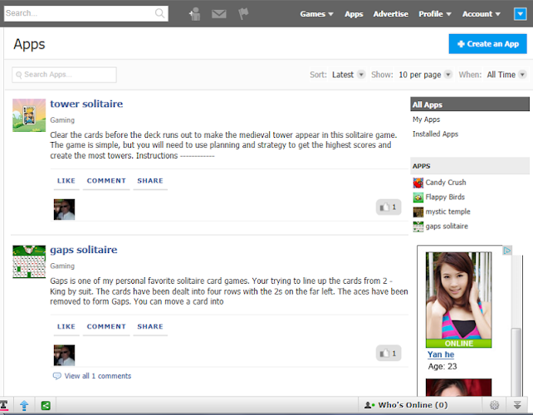Click the Create an App button
Screen dimensions: 533x415
[x=487, y=44]
